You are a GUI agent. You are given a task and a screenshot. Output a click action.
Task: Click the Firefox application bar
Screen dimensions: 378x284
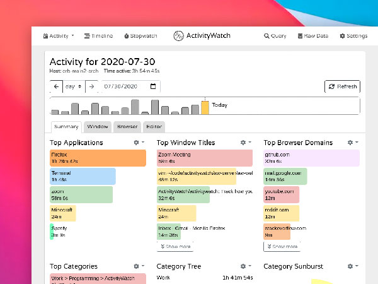98,158
